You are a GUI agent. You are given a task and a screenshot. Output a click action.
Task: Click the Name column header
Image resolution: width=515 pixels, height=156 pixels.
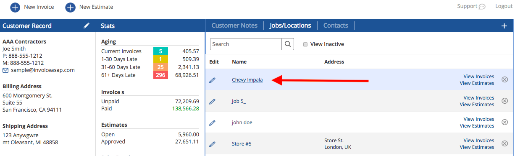click(239, 61)
